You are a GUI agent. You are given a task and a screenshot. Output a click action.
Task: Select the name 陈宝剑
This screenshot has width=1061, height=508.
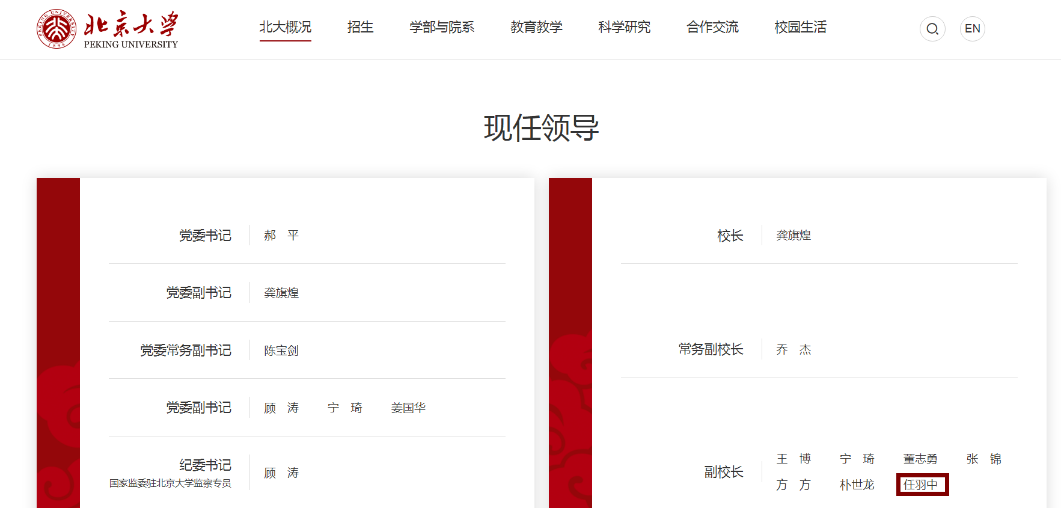tap(281, 350)
